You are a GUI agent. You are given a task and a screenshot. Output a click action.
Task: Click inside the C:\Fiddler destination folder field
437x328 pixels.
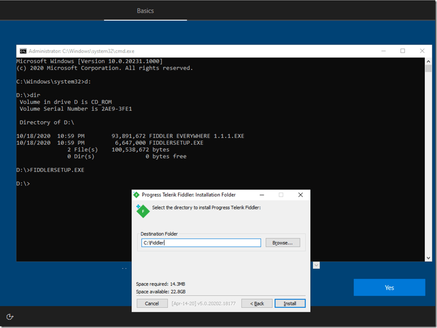click(x=201, y=242)
